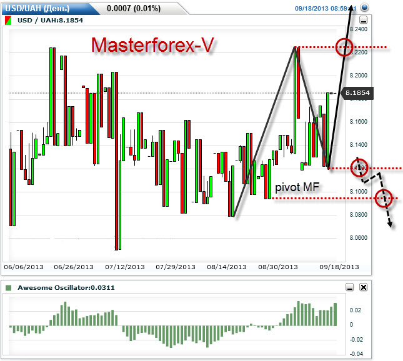403x361 pixels.
Task: Click the red-green USD/UAH series color swatch
Action: (8, 21)
